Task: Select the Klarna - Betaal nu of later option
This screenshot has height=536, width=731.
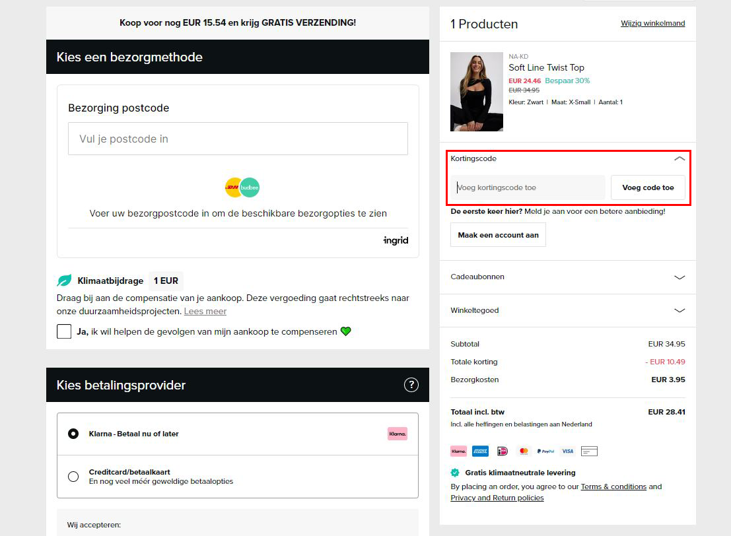Action: point(73,434)
